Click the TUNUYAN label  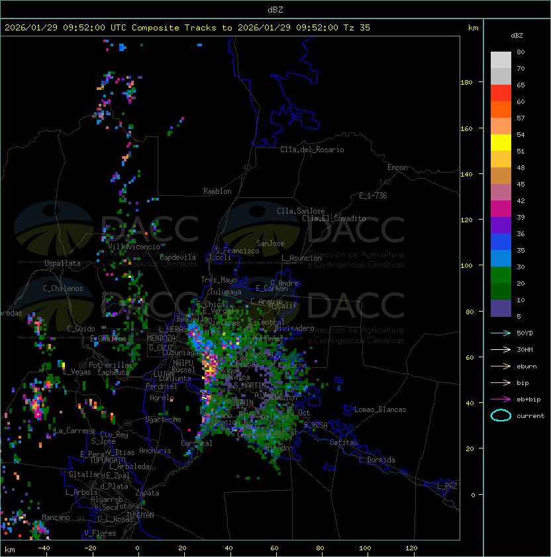140,515
